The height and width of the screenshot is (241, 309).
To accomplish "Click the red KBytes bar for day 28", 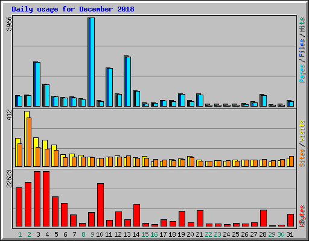I will tap(264, 218).
